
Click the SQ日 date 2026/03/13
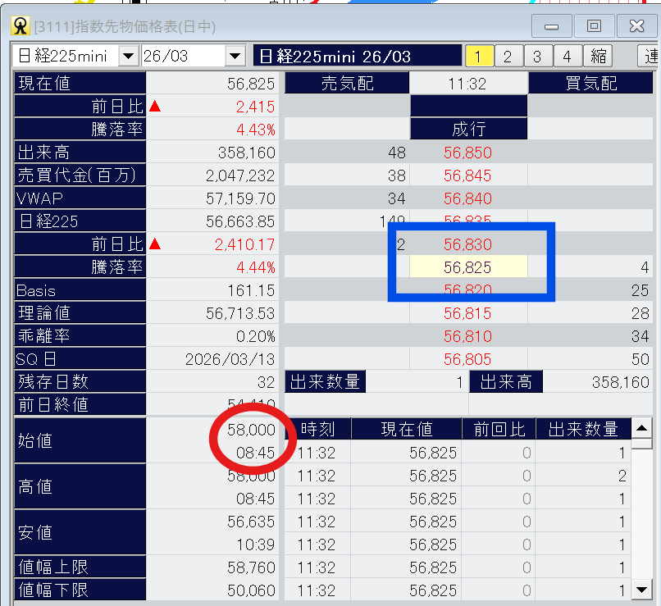click(x=230, y=359)
